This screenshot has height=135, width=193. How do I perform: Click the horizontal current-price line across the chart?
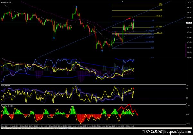click(93, 23)
